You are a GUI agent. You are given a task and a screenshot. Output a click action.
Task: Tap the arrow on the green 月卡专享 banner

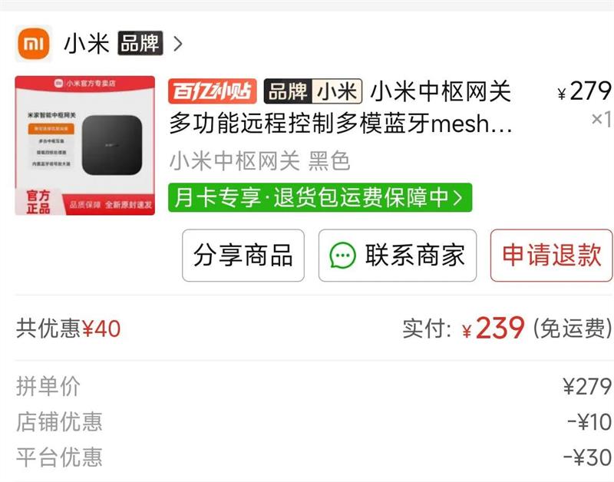click(x=457, y=197)
